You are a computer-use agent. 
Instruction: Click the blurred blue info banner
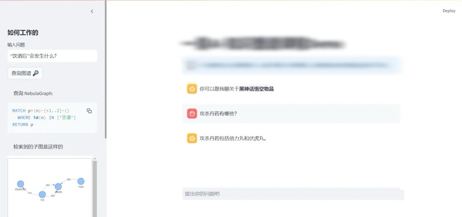[x=293, y=65]
